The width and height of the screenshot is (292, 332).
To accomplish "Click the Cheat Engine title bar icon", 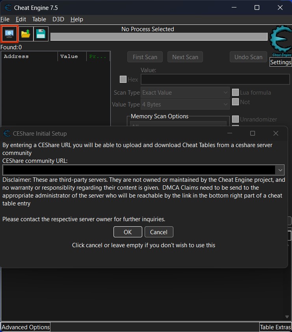I will click(8, 8).
